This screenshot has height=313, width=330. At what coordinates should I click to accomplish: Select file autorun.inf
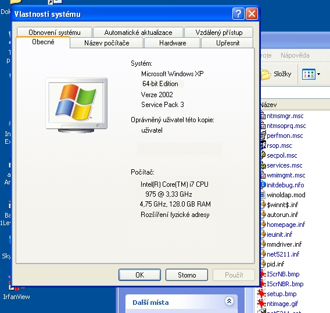click(x=282, y=215)
